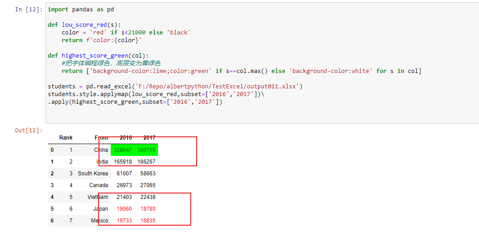Screen dimensions: 479x232
Task: Click the value 22438 in the VietNam row
Action: pos(148,197)
